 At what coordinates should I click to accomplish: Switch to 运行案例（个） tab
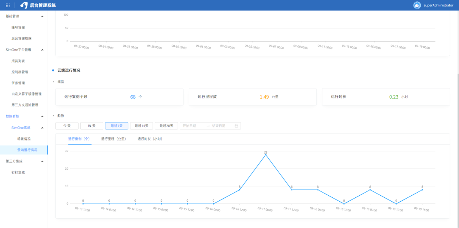[79, 139]
